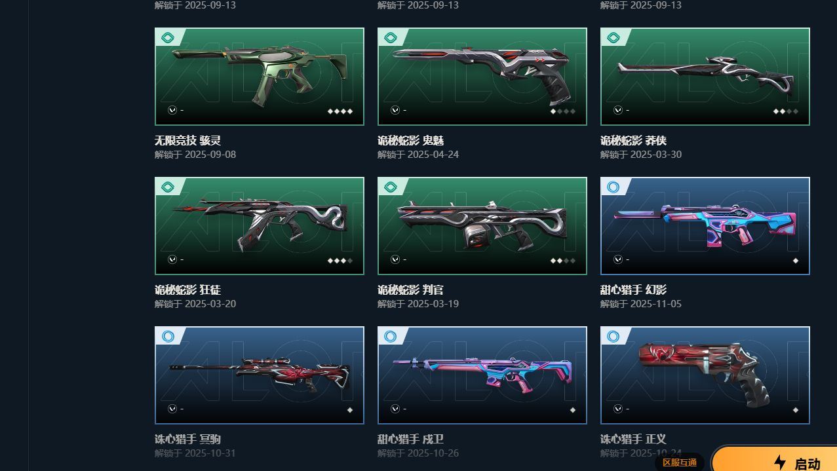Click tier icon on 诡秘蛇影 莽侠 card
837x471 pixels.
point(613,38)
